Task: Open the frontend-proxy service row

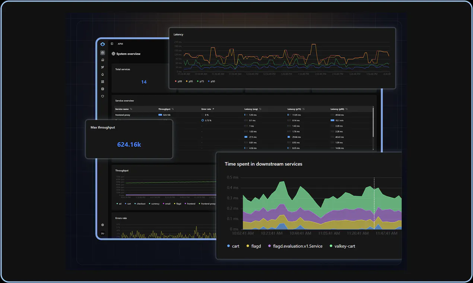Action: point(243,115)
